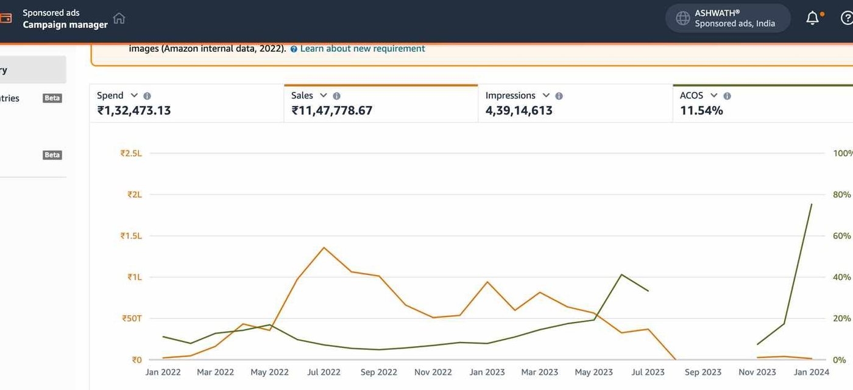
Task: Click the ACOS peak point at Jan 2024
Action: point(812,204)
